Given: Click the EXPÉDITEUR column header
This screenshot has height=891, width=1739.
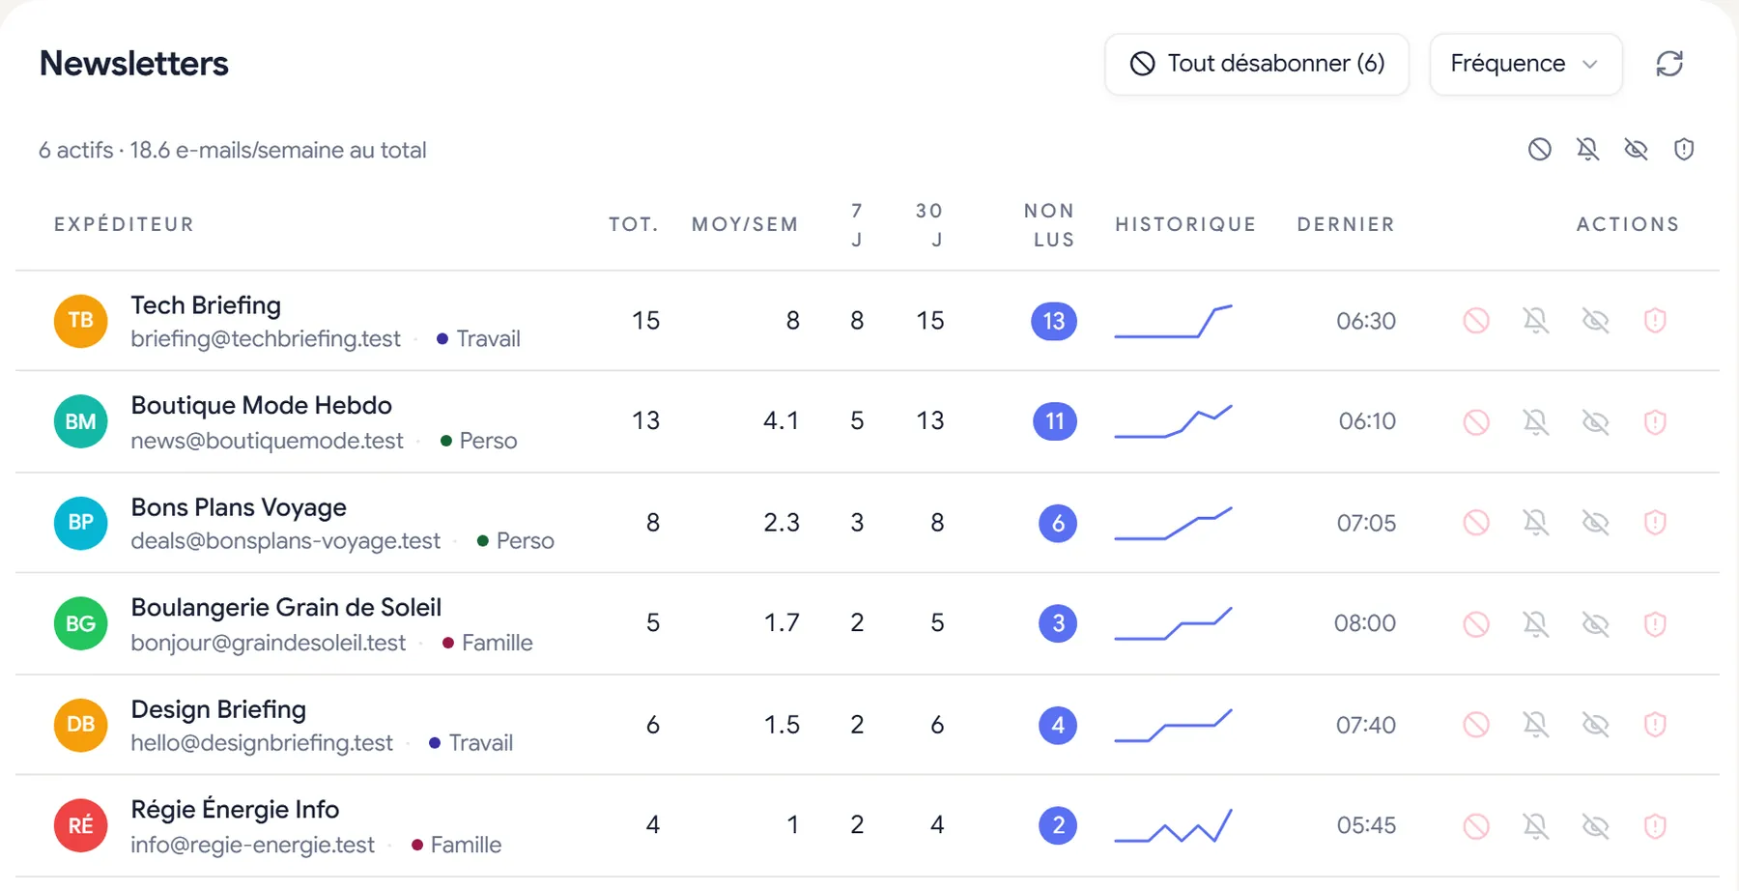Looking at the screenshot, I should coord(124,224).
